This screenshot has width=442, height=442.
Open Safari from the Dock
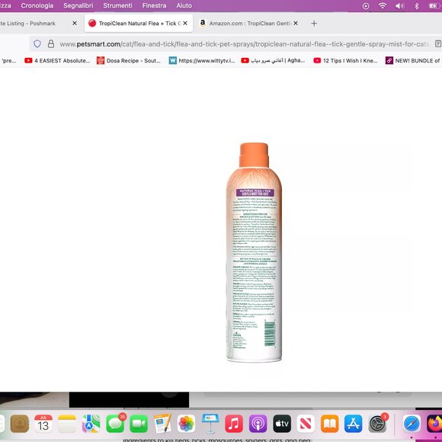coord(412,424)
